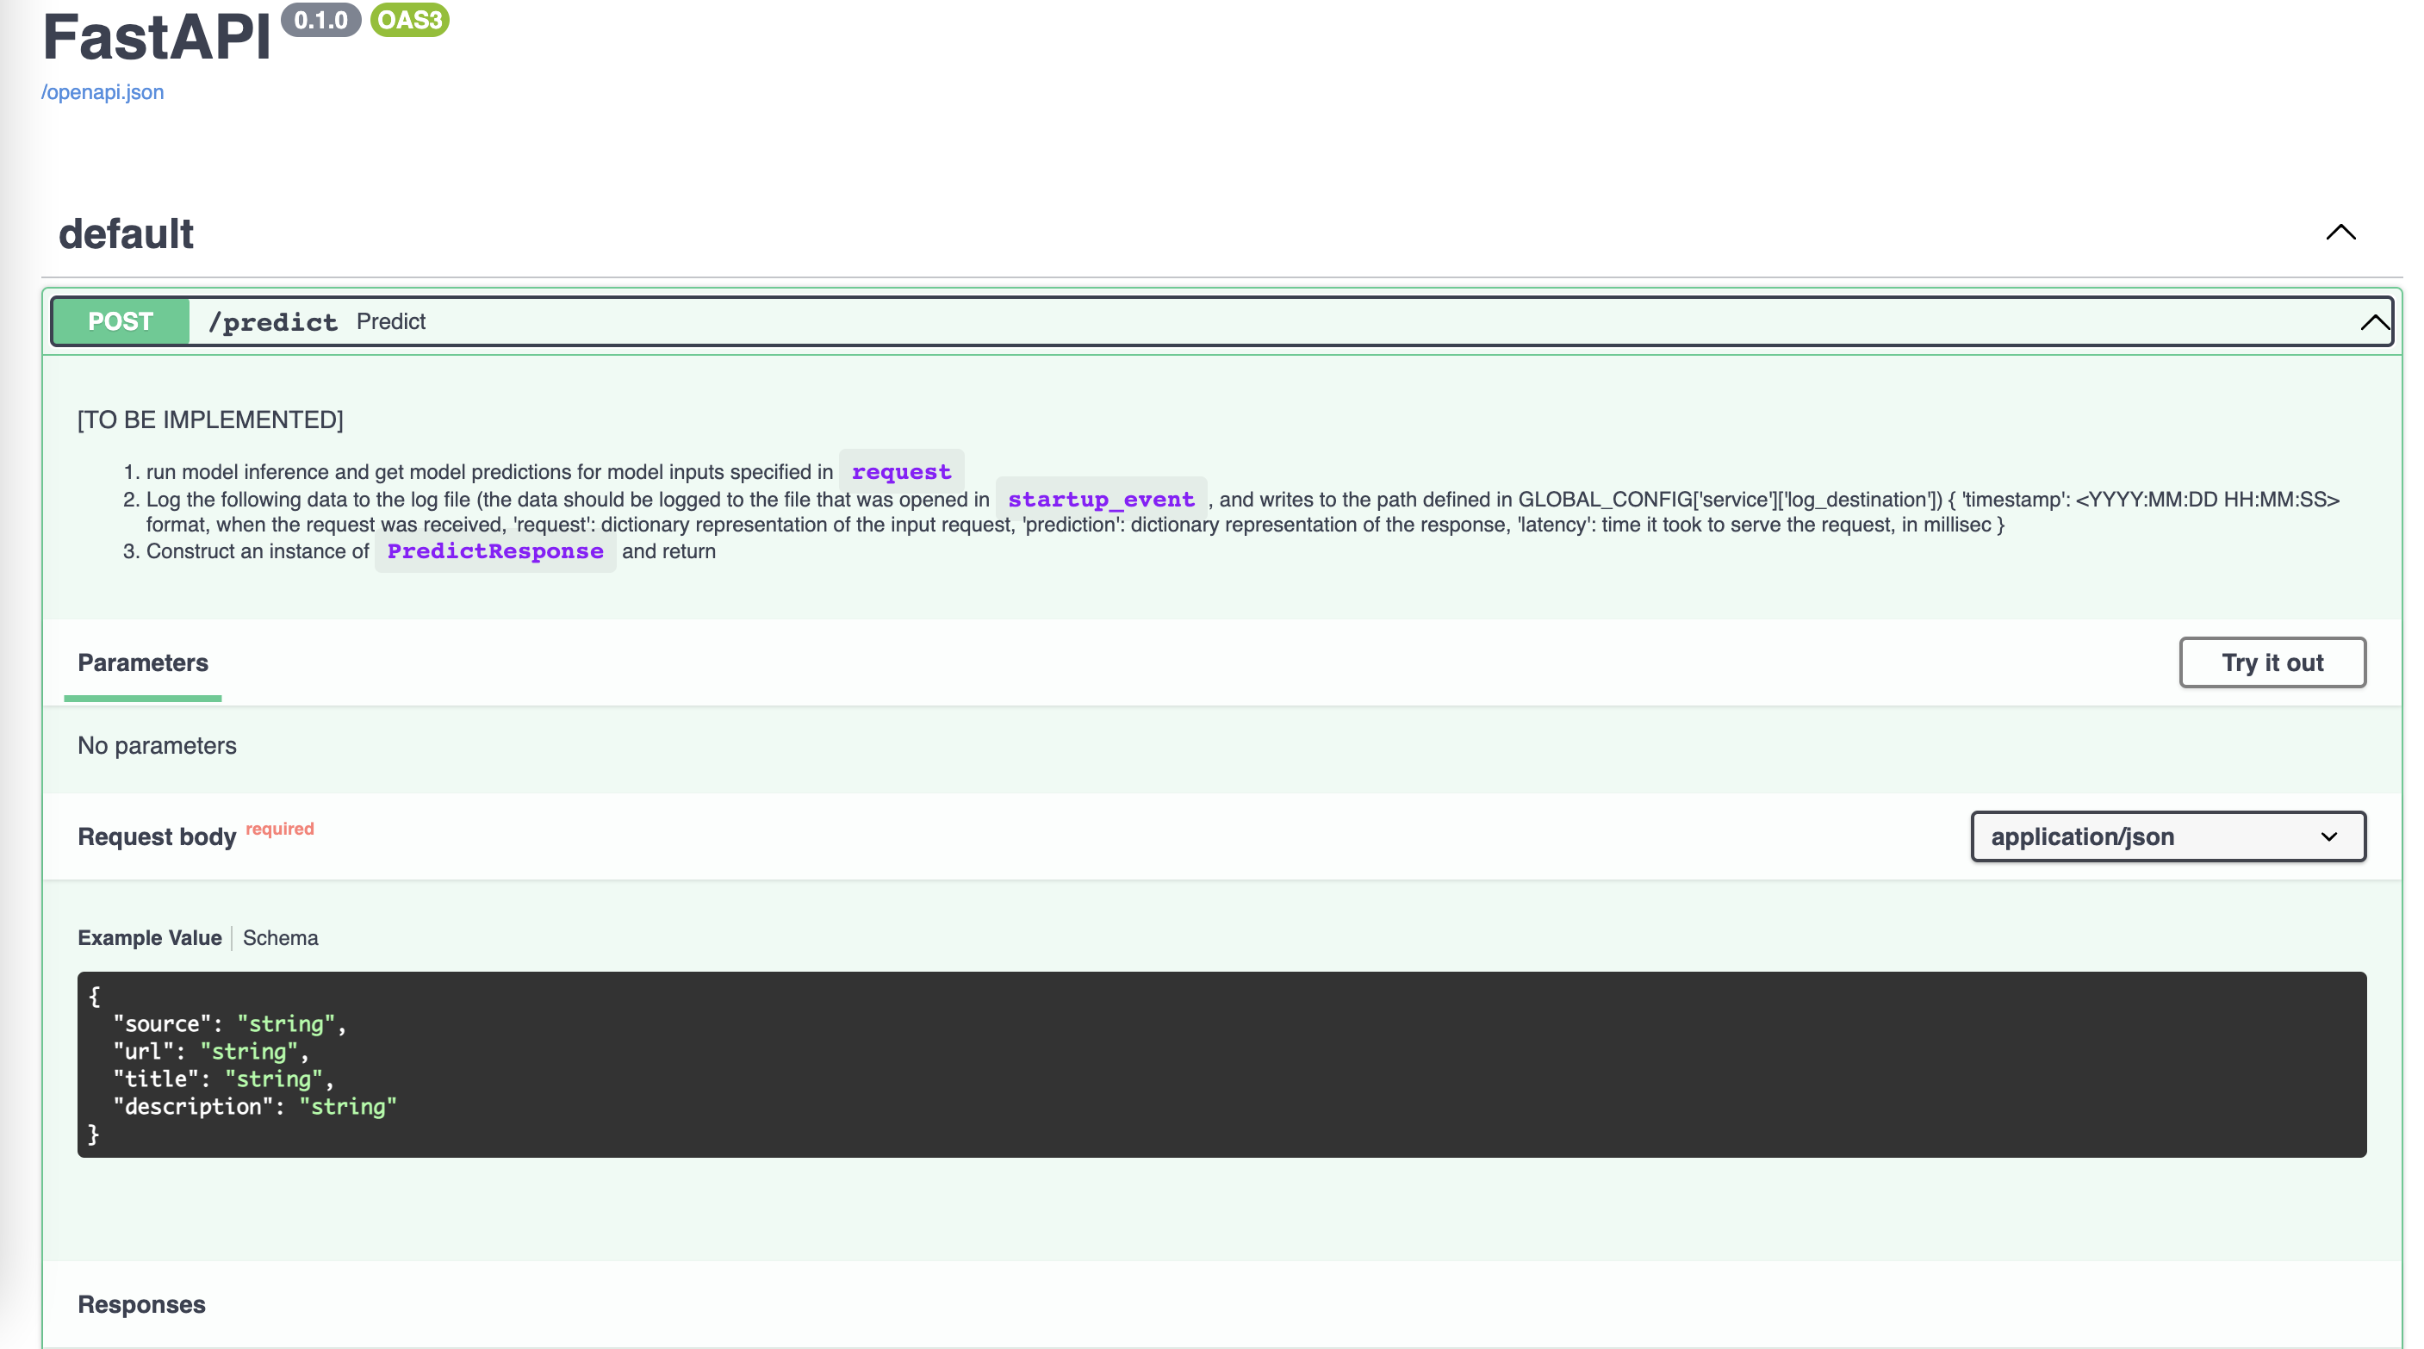The image size is (2424, 1349).
Task: Click the OAS3 version badge
Action: [x=409, y=20]
